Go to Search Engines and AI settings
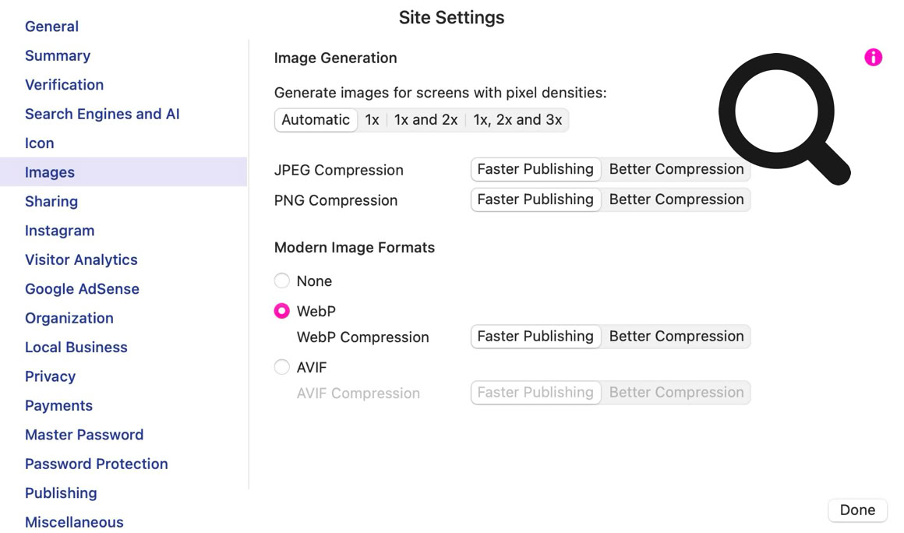The image size is (904, 533). (102, 114)
